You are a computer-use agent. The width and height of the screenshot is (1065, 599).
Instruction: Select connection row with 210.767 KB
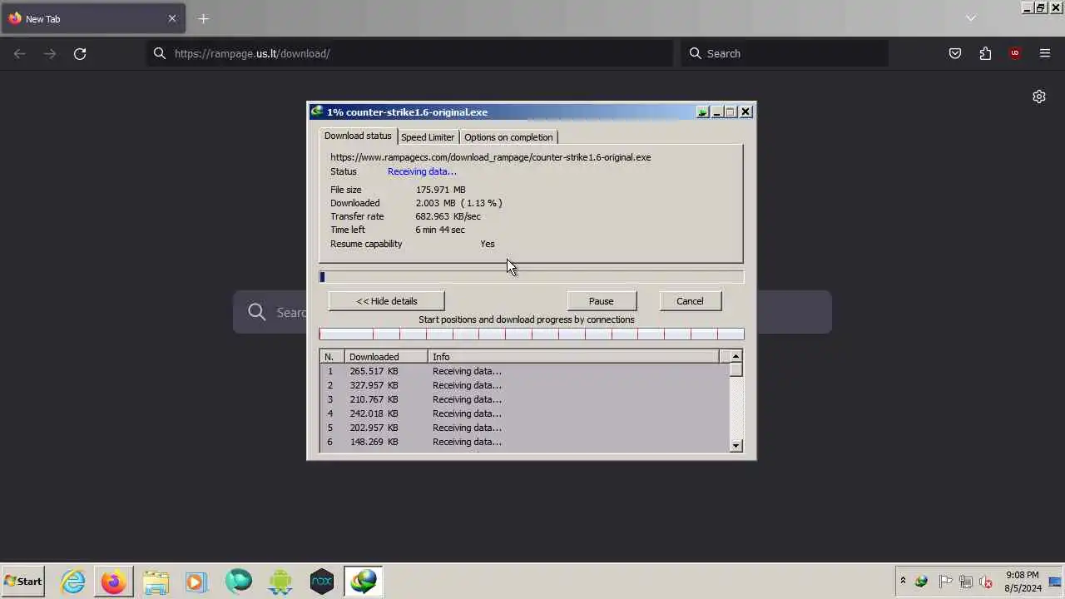(x=525, y=399)
